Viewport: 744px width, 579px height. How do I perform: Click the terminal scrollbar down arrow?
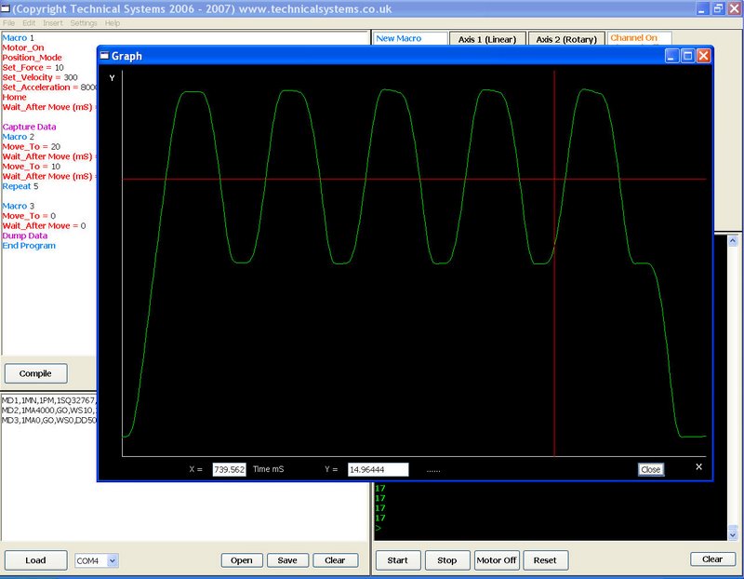click(x=734, y=534)
